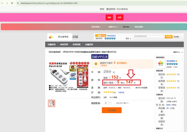Go to the 店舖首頁 tab
Viewport: 187px width, 132px height.
tap(52, 45)
